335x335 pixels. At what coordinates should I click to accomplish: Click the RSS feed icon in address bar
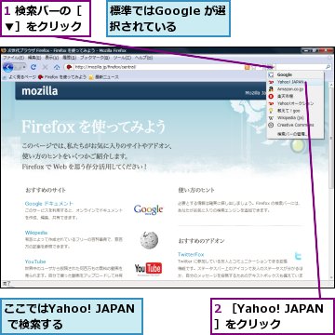point(248,67)
